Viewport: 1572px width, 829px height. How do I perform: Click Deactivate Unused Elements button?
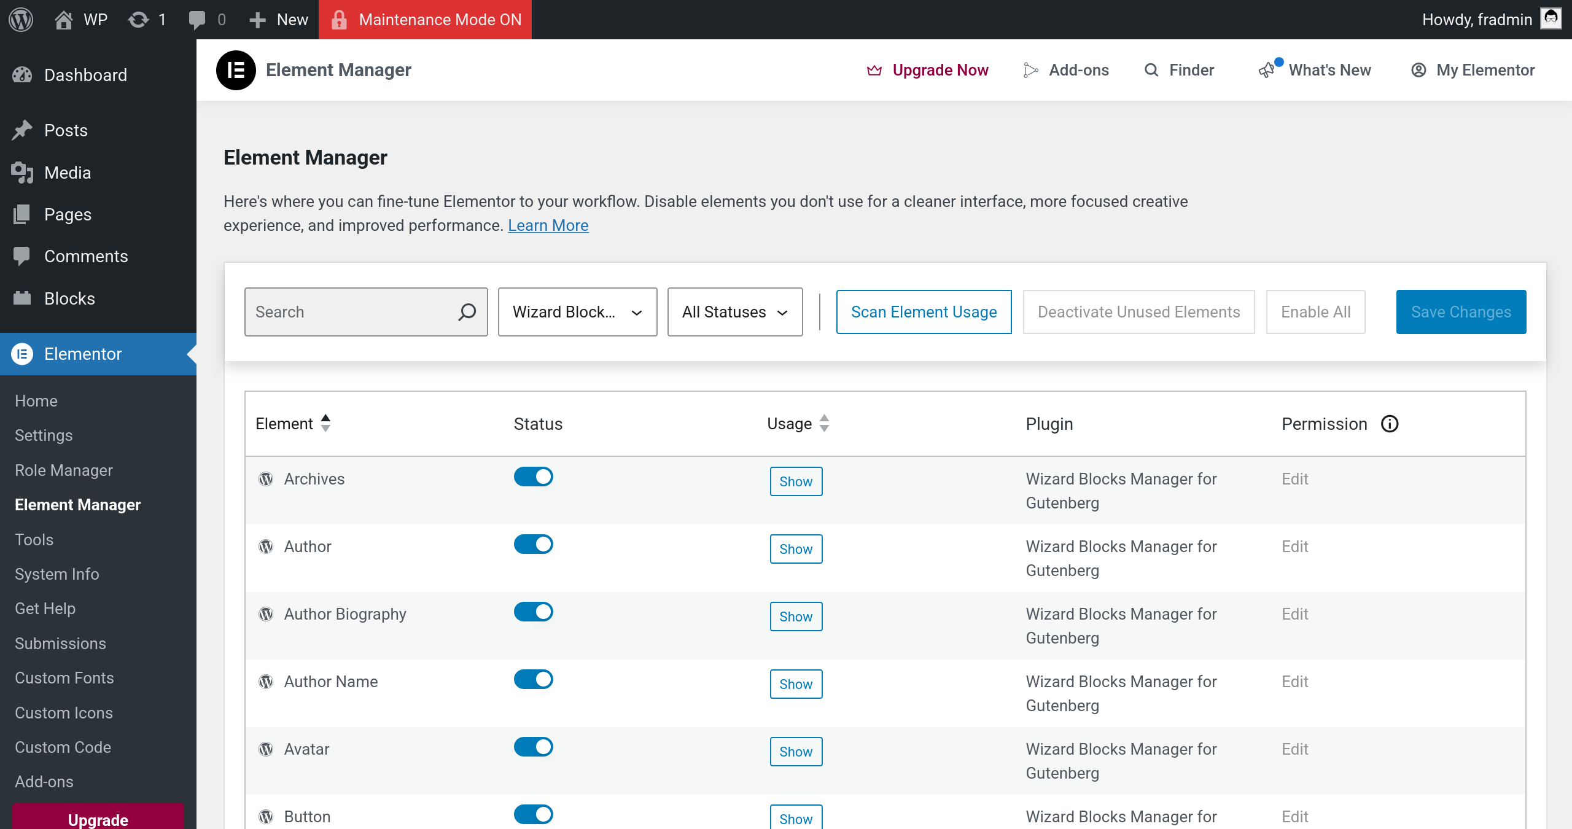click(x=1139, y=312)
